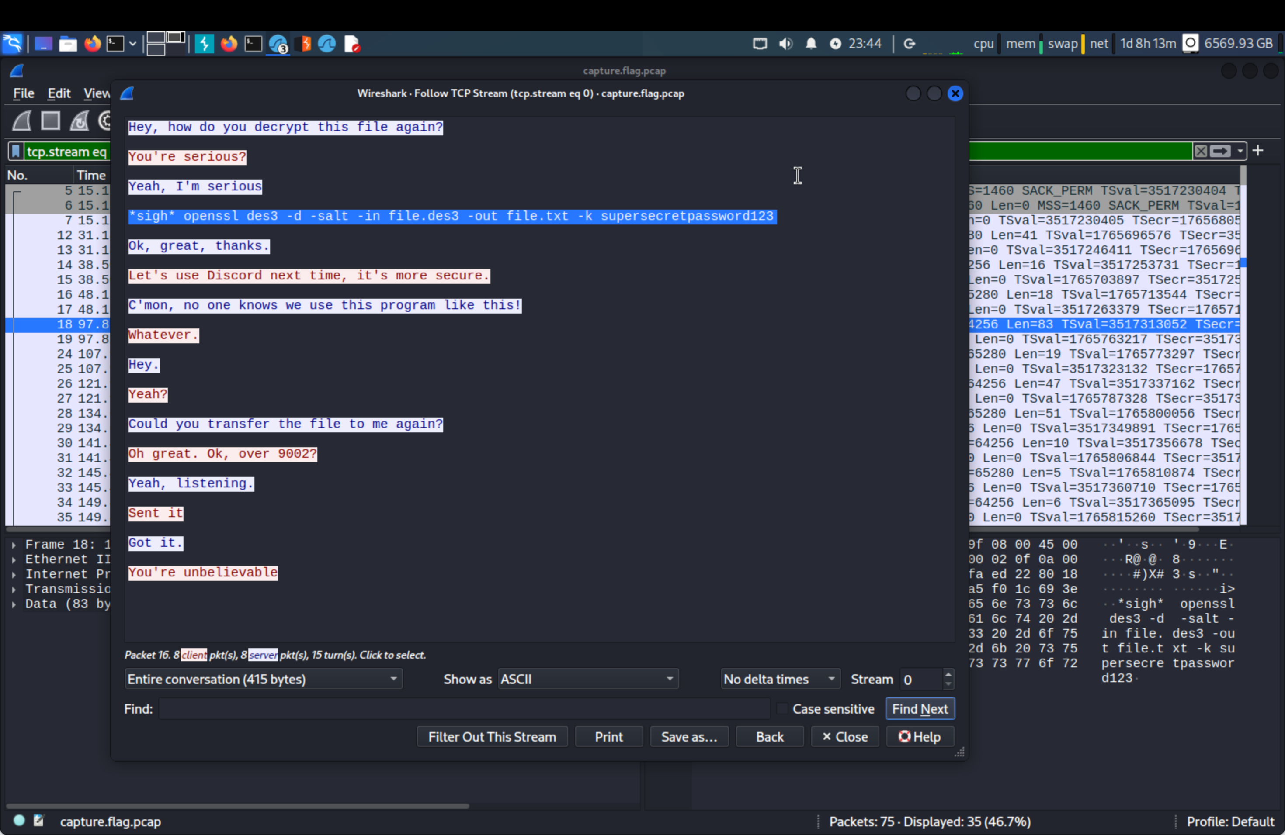1285x835 pixels.
Task: Expand the Data (83 bytes) tree item
Action: 14,604
